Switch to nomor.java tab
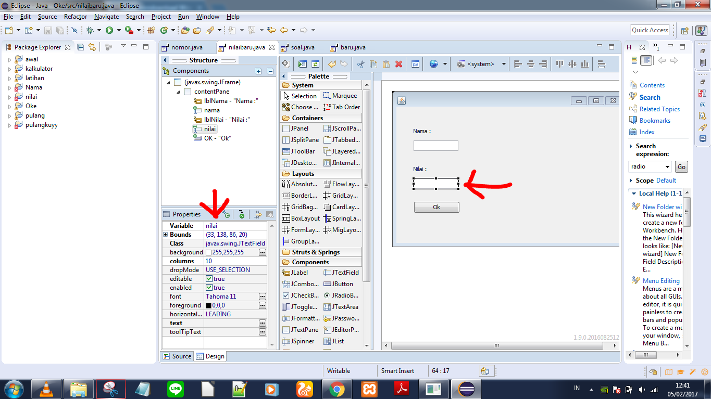This screenshot has width=711, height=399. pos(186,47)
